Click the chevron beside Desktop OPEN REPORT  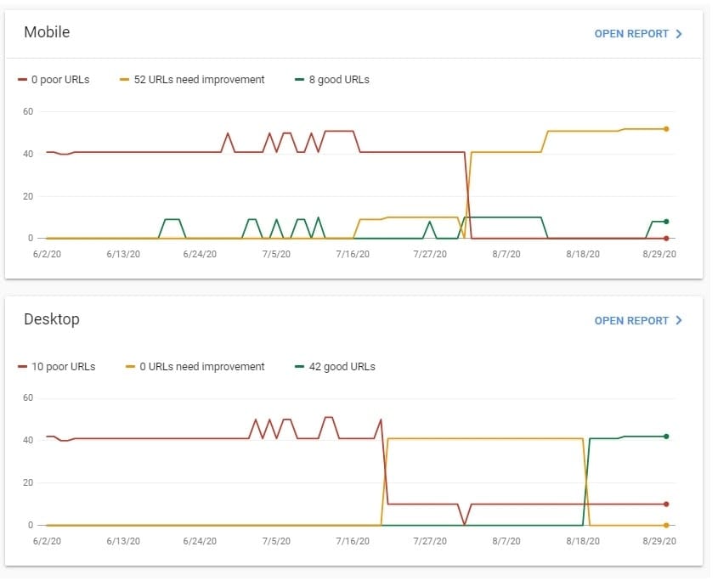coord(679,320)
